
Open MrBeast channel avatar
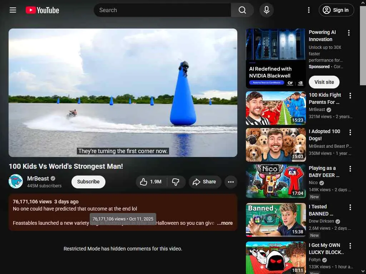coord(16,181)
